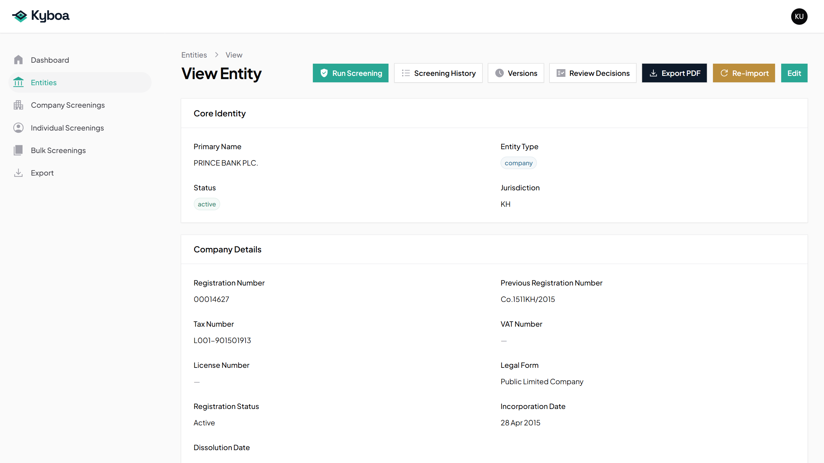Click the Entities breadcrumb link
This screenshot has width=824, height=463.
point(194,55)
